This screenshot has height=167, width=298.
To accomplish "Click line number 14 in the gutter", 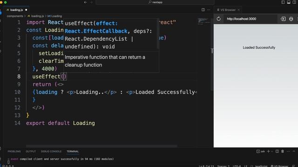I will pyautogui.click(x=18, y=123).
